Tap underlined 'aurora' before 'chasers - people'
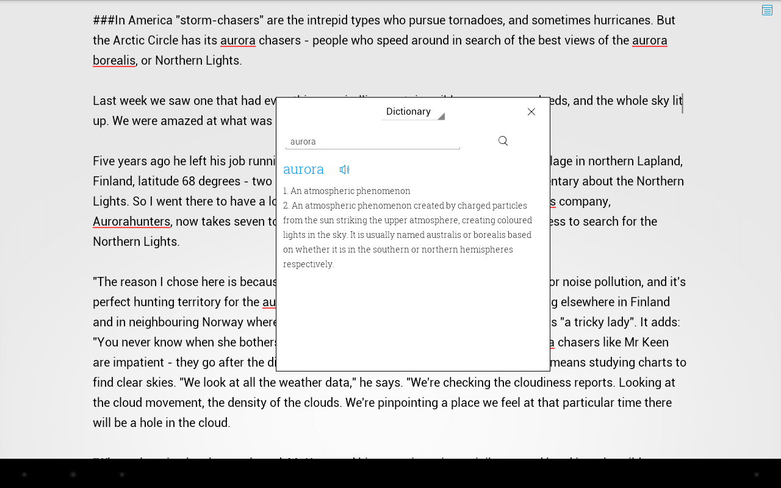The height and width of the screenshot is (488, 781). click(x=238, y=40)
